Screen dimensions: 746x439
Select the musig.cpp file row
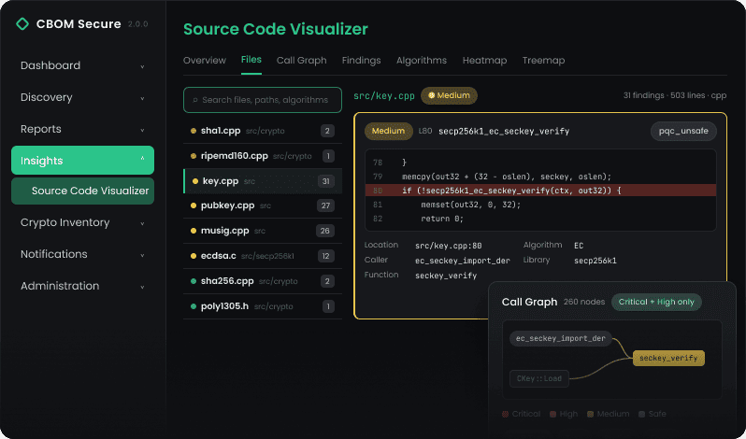(x=263, y=231)
